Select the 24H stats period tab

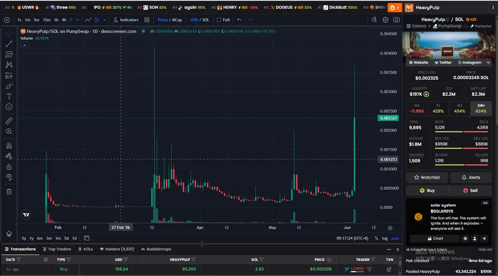point(481,109)
